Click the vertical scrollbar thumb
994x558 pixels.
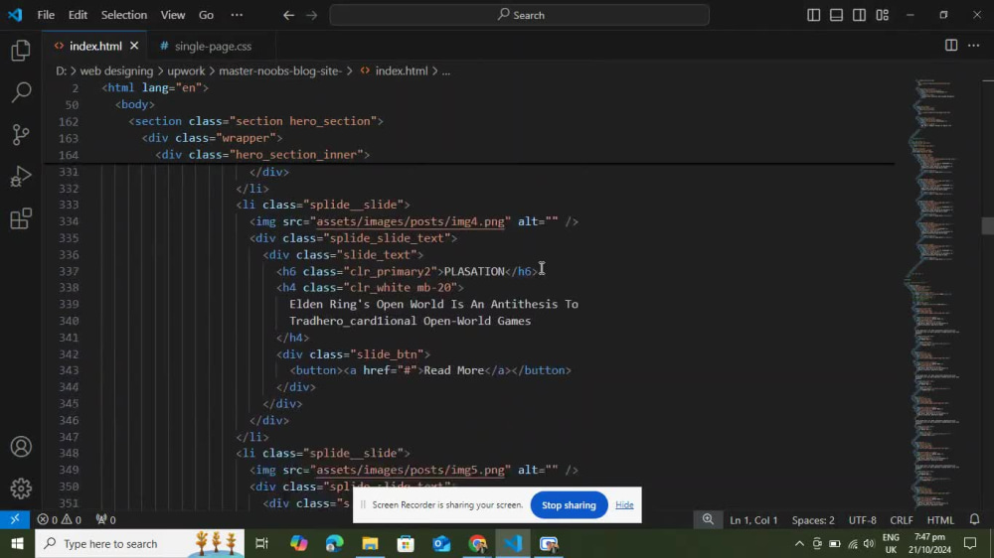click(987, 225)
